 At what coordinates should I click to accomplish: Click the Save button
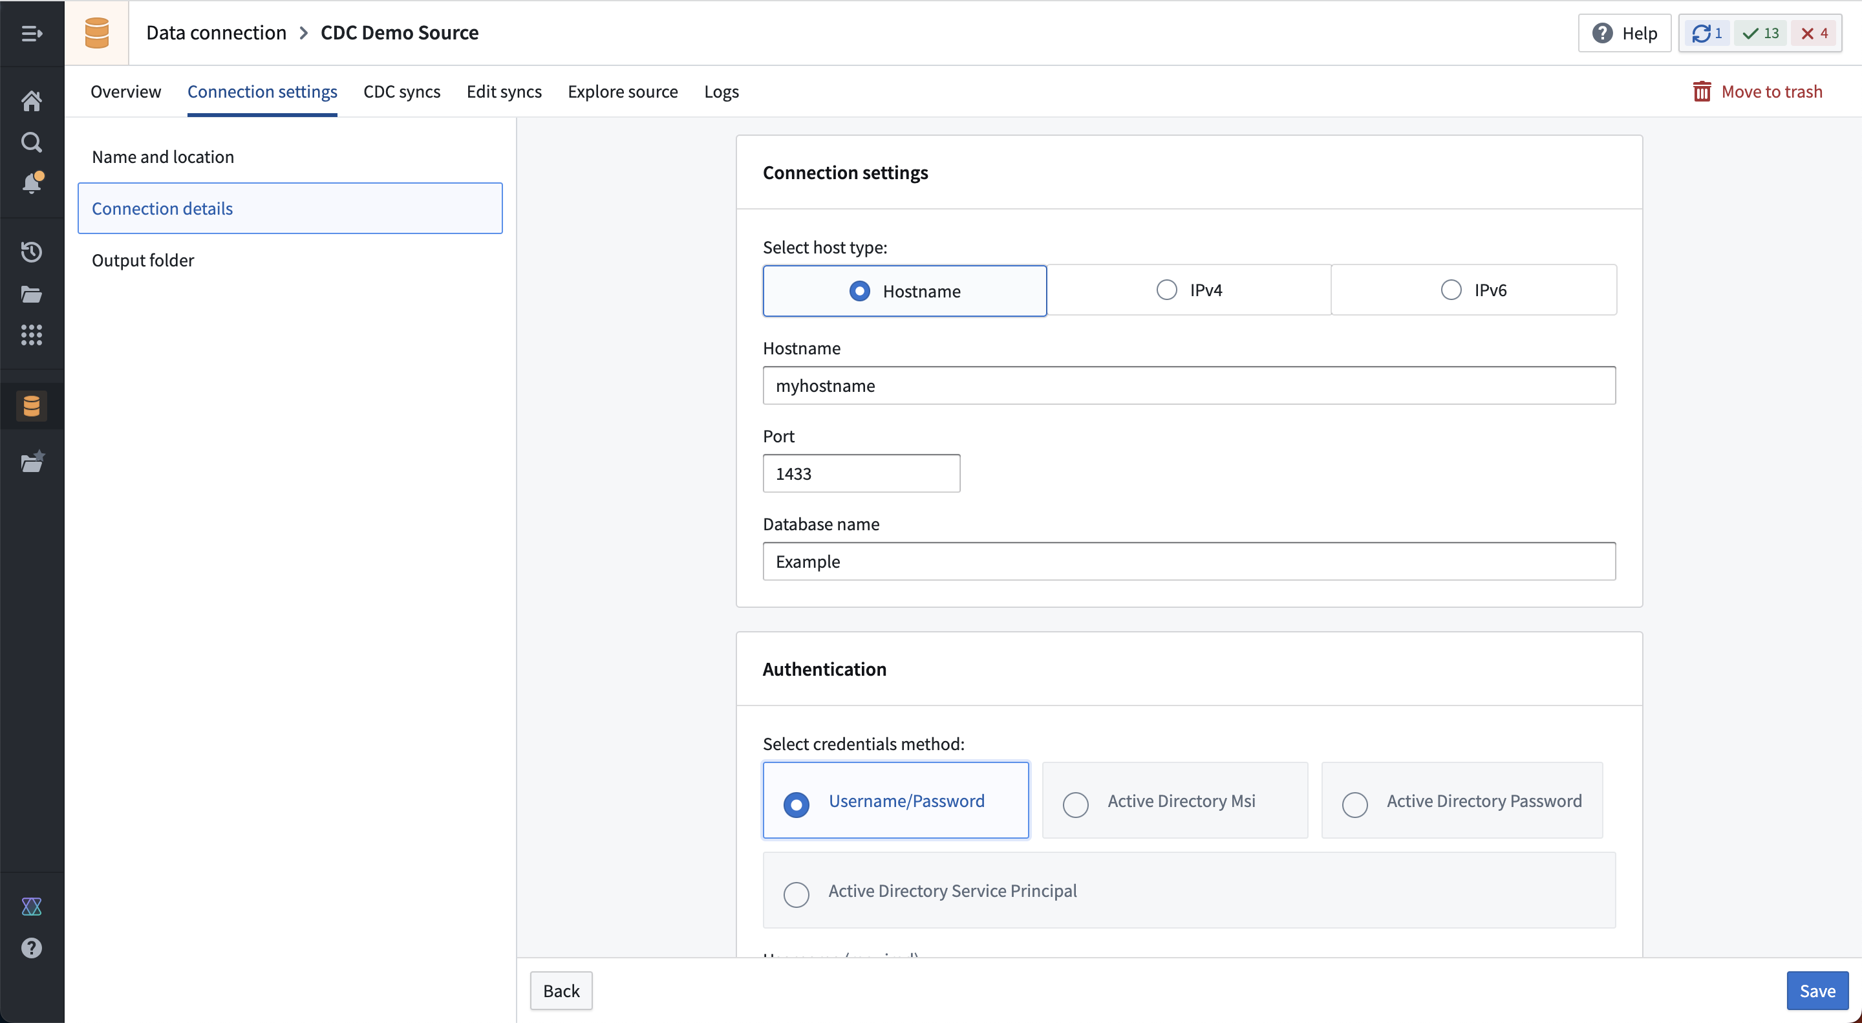tap(1817, 991)
